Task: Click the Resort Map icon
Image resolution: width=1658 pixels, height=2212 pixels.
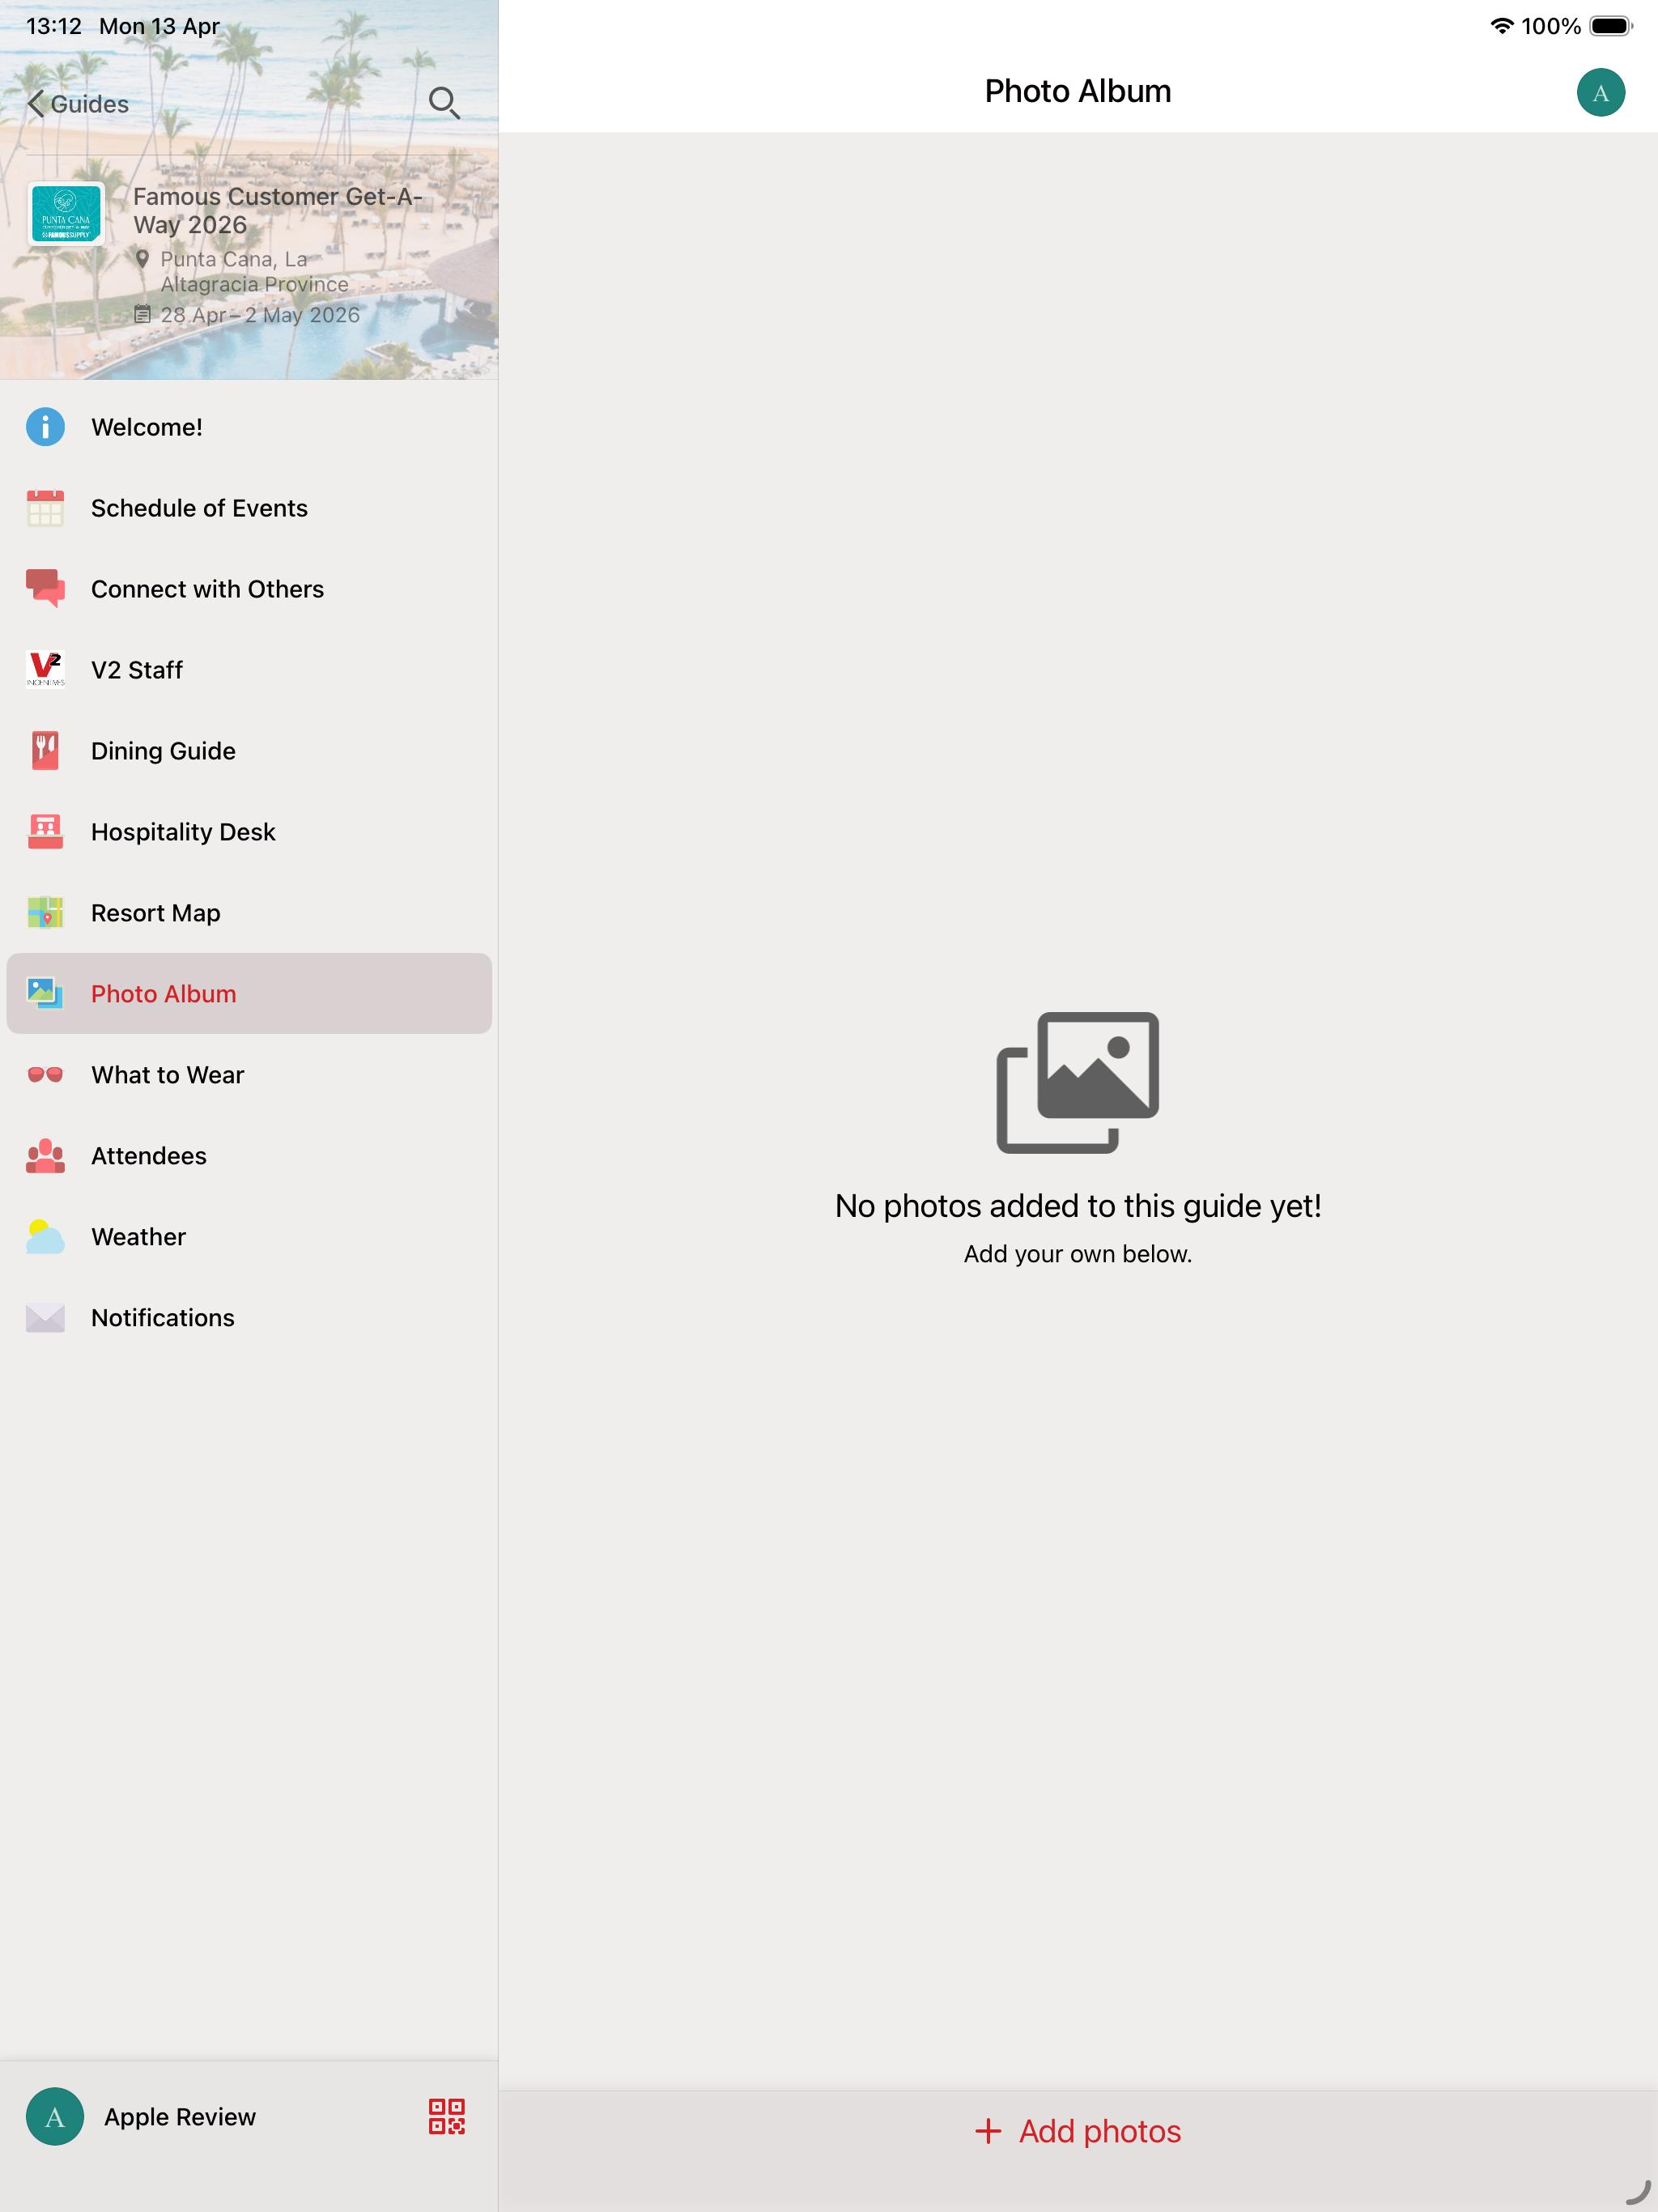Action: pyautogui.click(x=45, y=913)
